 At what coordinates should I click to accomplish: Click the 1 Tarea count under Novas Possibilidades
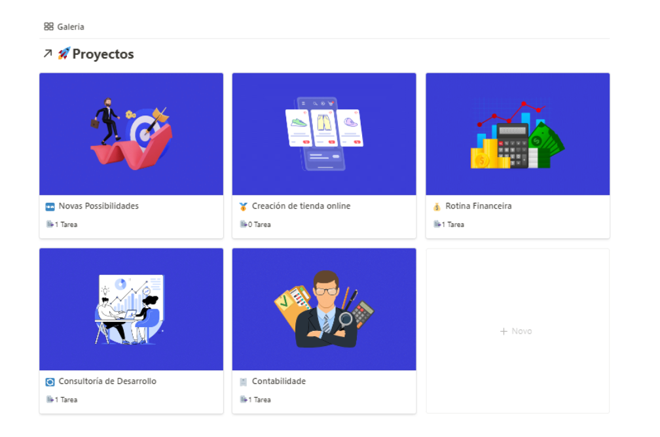[66, 224]
